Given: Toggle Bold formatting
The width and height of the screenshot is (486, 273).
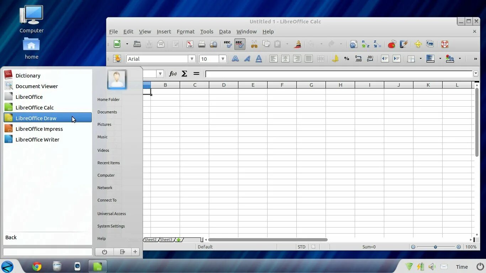Looking at the screenshot, I should tap(235, 59).
